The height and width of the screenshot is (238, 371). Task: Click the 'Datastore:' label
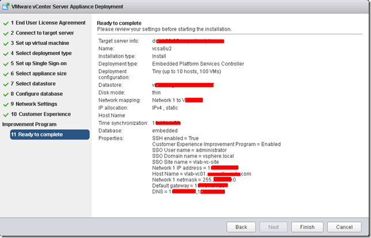pyautogui.click(x=111, y=85)
